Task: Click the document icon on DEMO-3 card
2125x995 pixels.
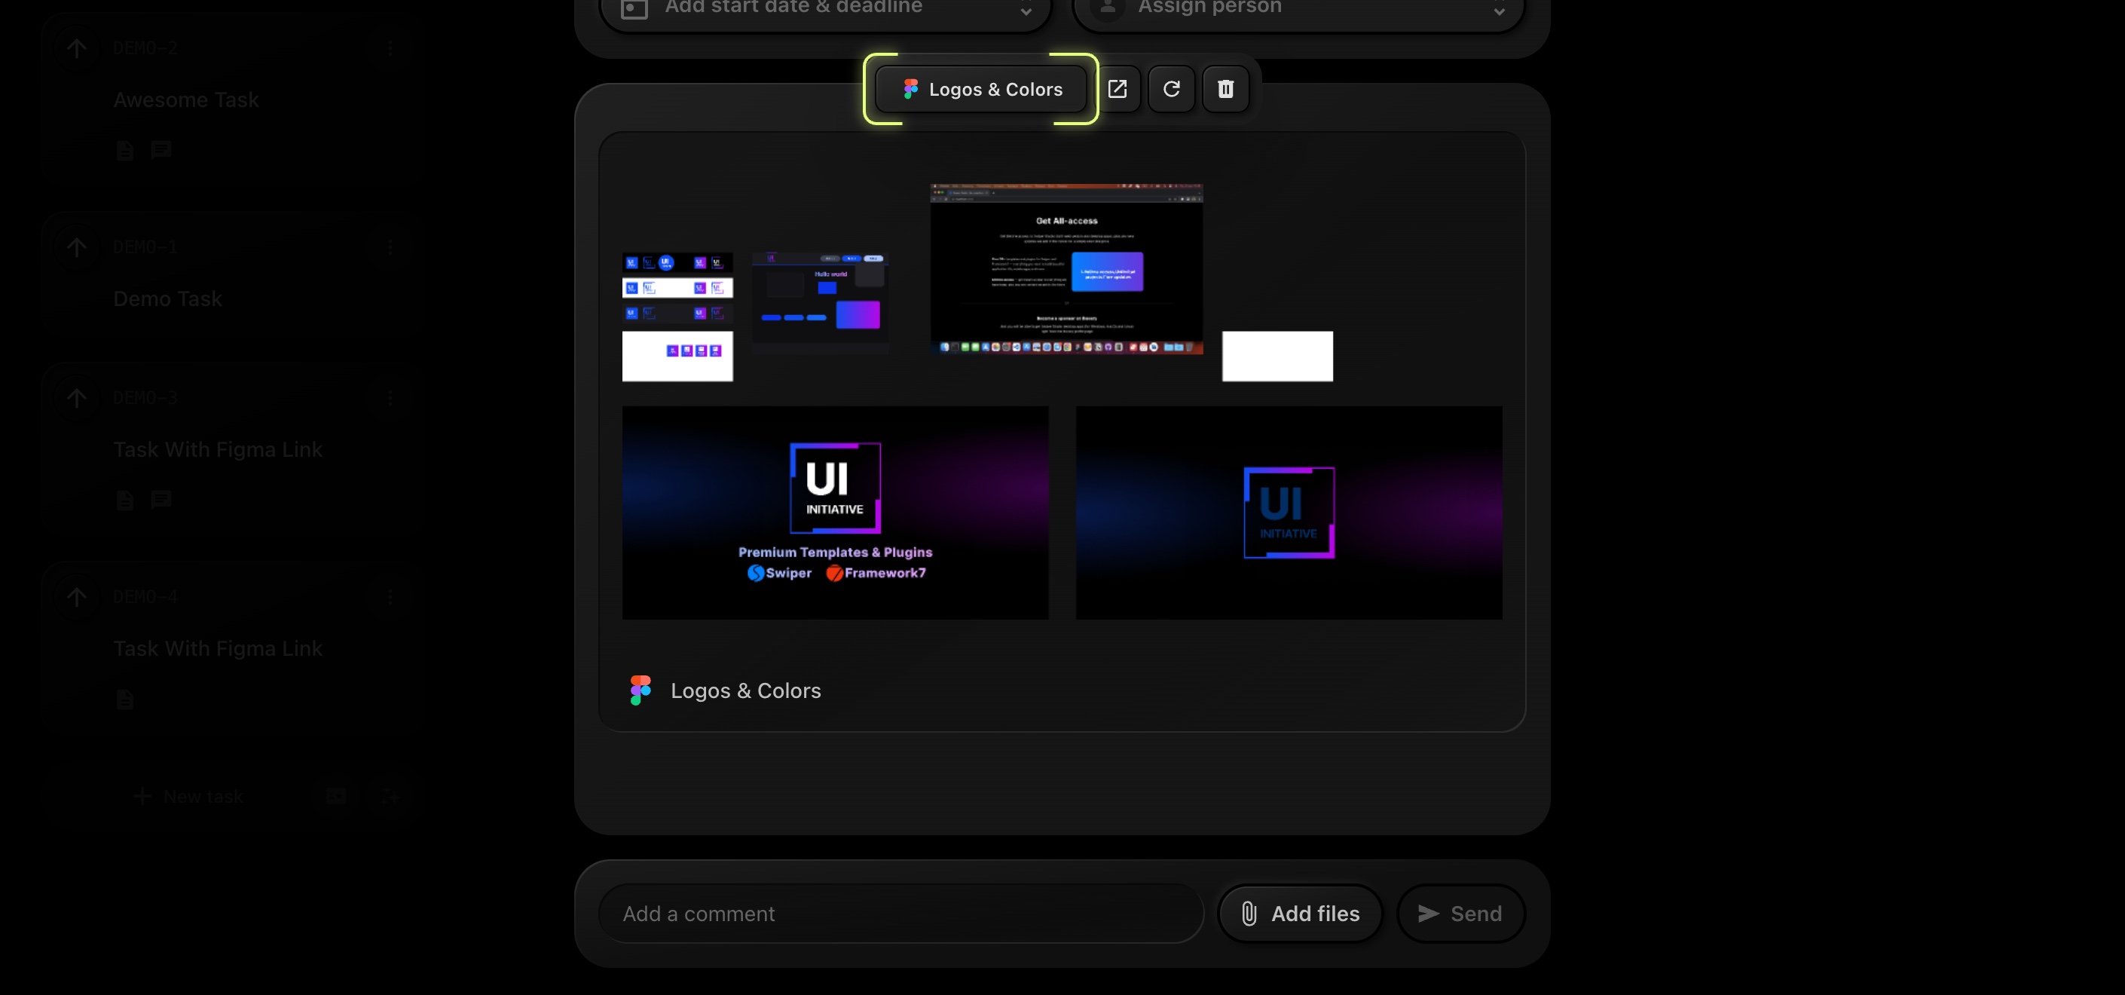Action: pos(124,500)
